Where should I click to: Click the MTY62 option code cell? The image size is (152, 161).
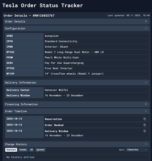(24, 52)
